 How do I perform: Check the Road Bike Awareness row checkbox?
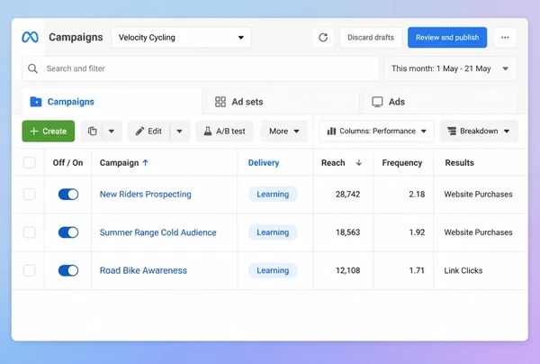[30, 270]
